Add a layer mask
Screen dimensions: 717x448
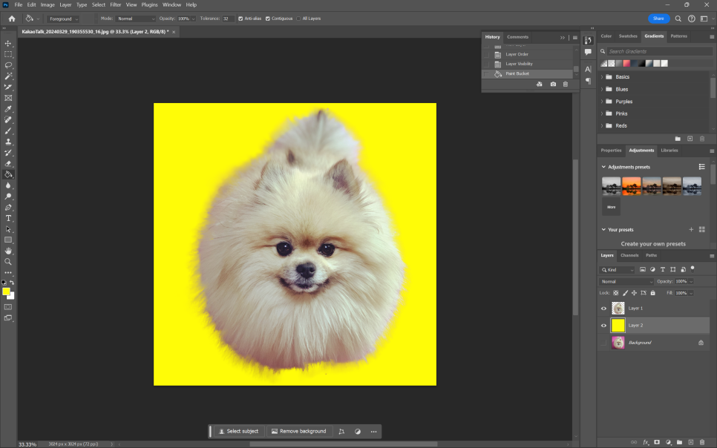click(657, 442)
